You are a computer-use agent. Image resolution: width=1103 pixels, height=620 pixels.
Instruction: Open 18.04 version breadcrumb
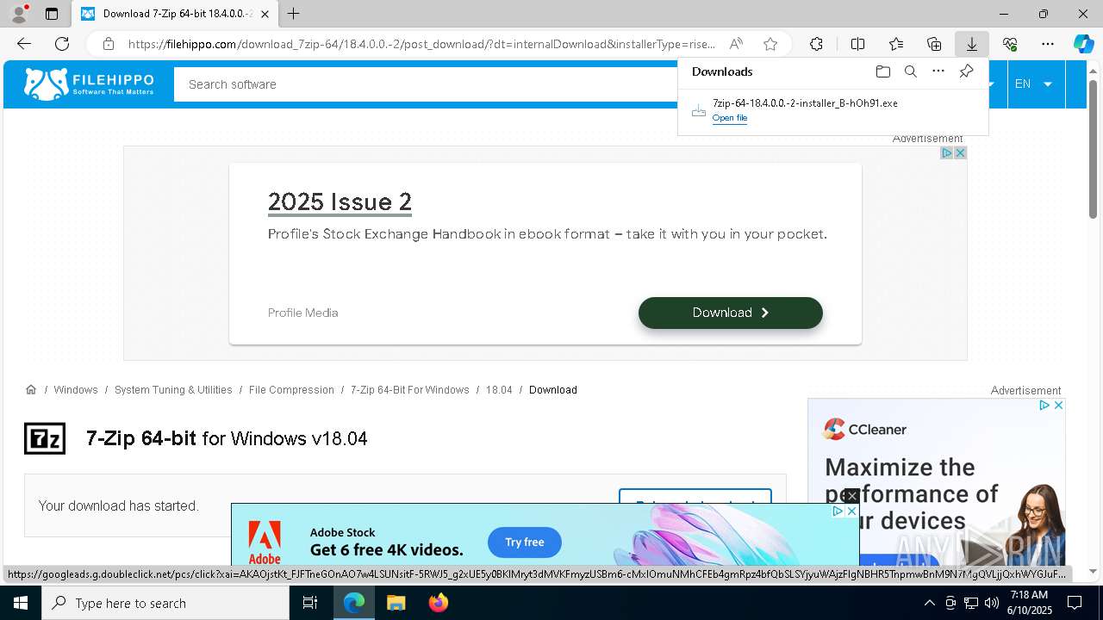point(499,390)
